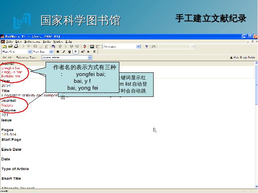Open the Tools menu
The height and width of the screenshot is (193, 258).
click(x=47, y=41)
